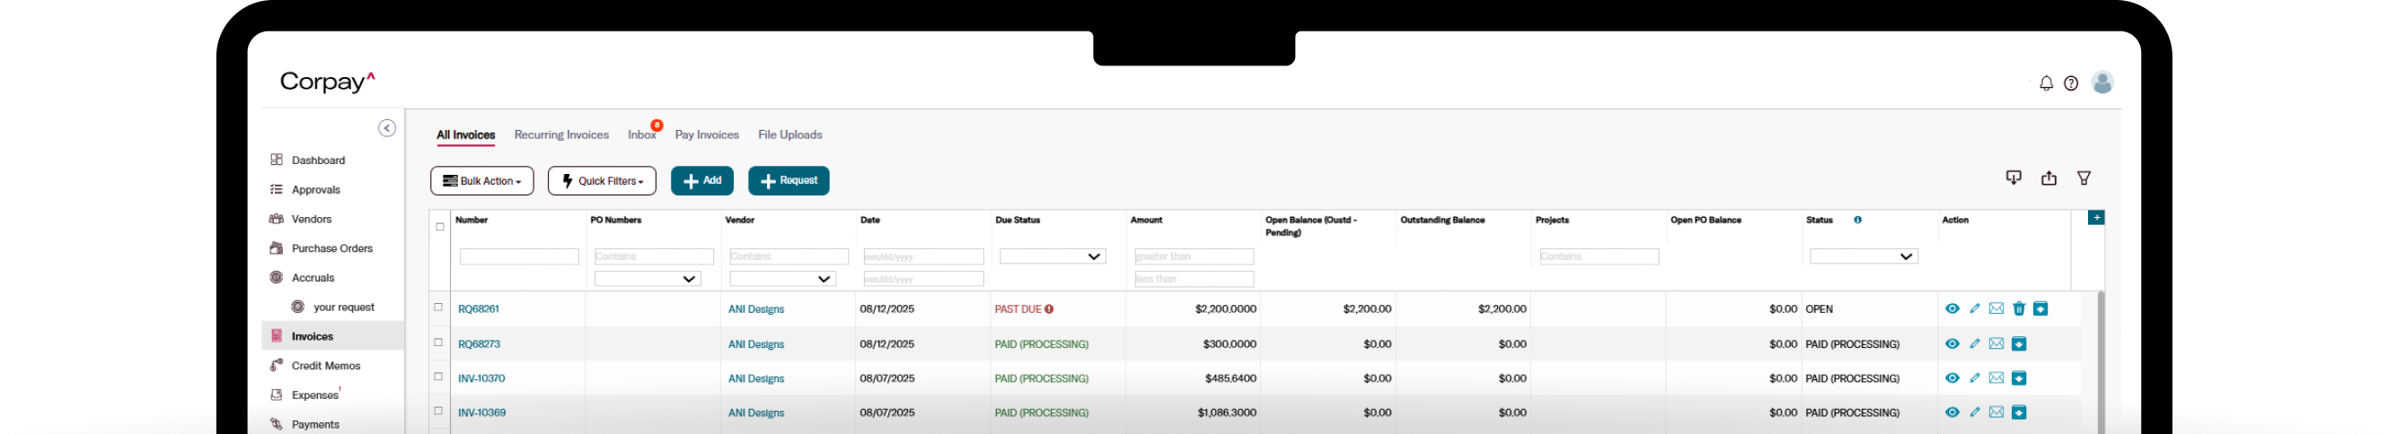Open the Bulk Action dropdown
The image size is (2388, 434).
481,181
